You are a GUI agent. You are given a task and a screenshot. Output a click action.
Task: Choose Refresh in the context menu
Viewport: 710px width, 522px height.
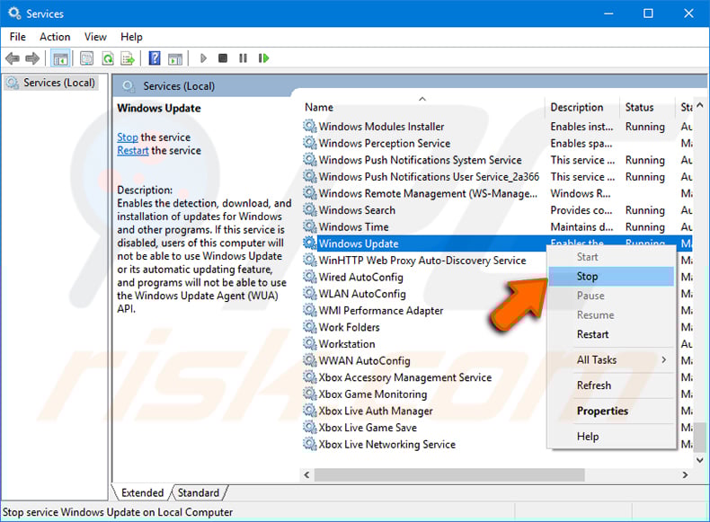[x=611, y=385]
